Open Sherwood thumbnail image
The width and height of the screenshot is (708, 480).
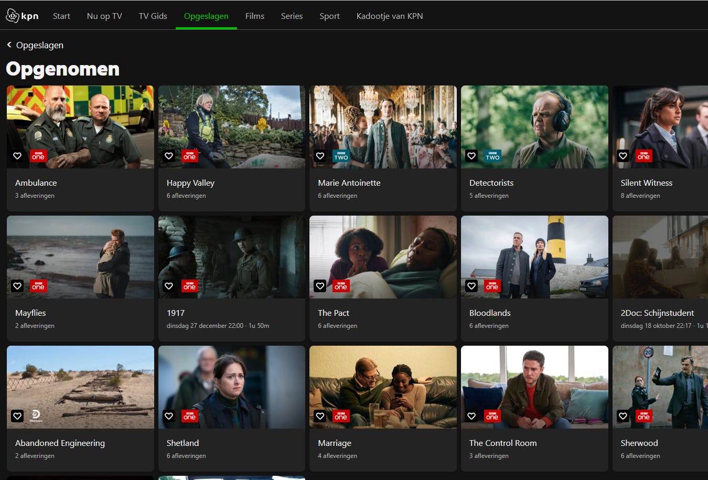660,387
